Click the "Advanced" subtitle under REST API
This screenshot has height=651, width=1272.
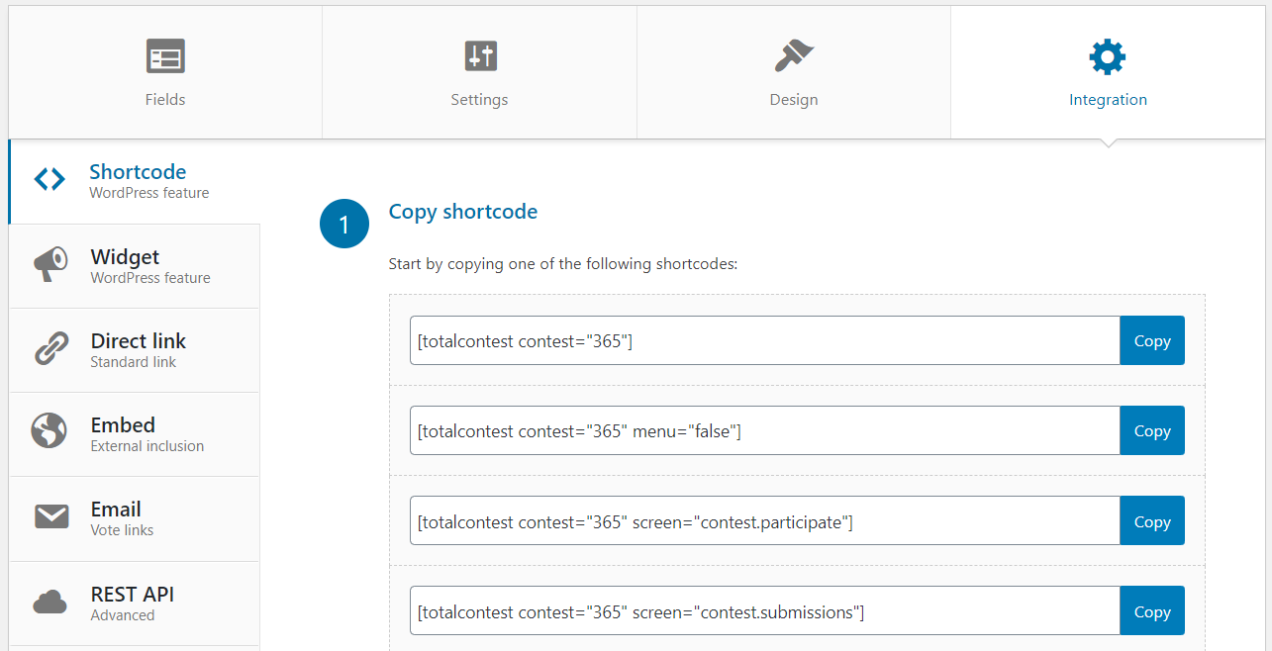[x=123, y=615]
